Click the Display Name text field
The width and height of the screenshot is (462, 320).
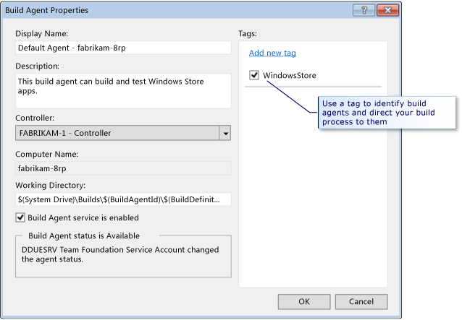tap(122, 48)
